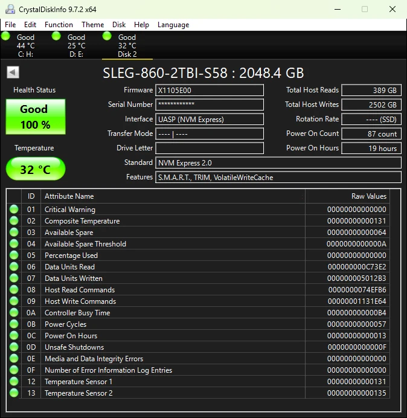Click status icon of Host Write Commands row
Image resolution: width=407 pixels, height=418 pixels.
point(14,301)
